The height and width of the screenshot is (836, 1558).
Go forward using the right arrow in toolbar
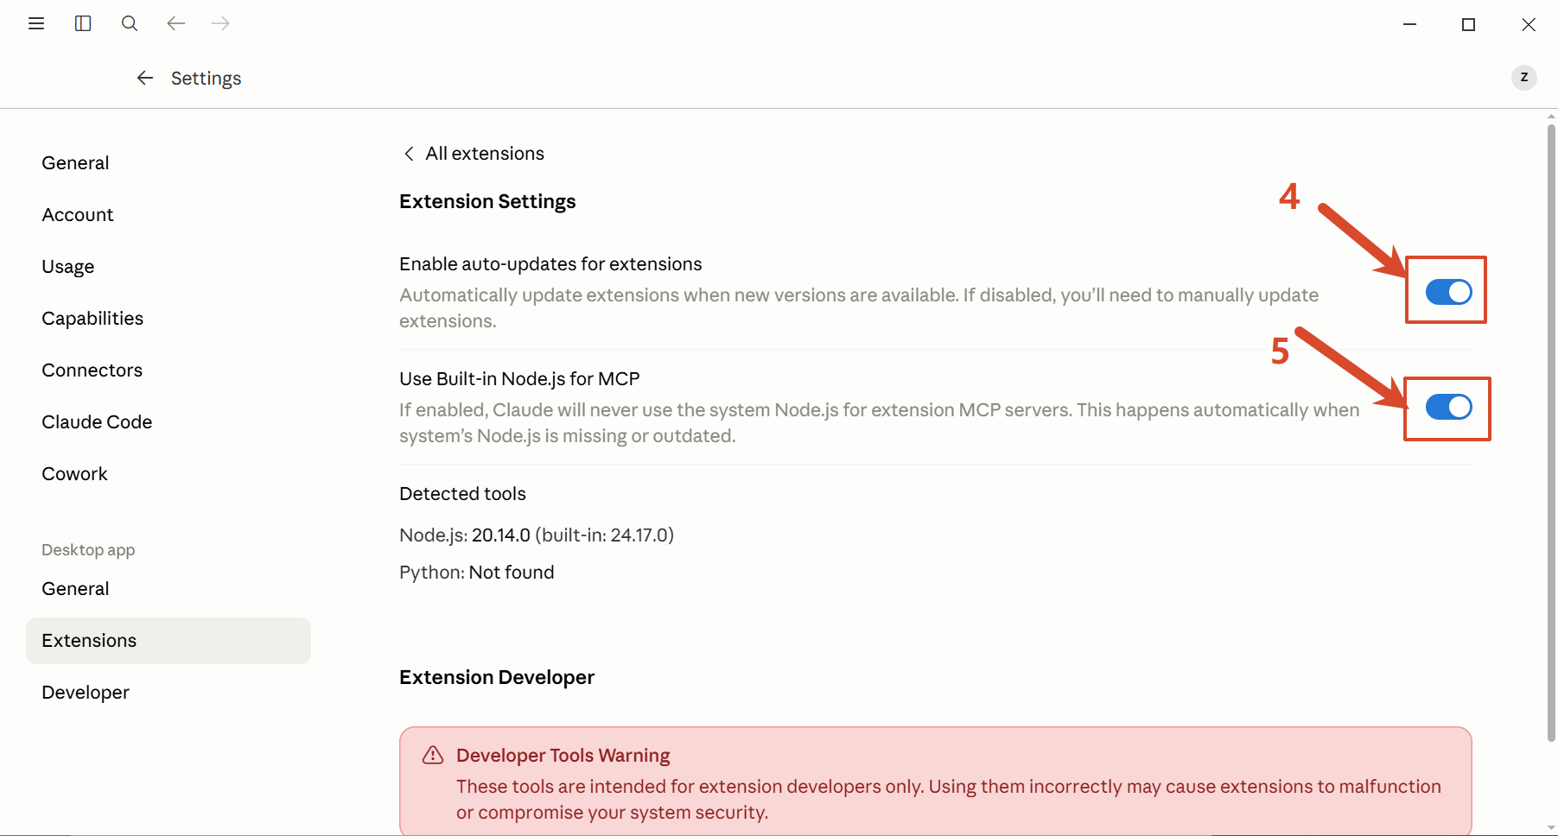point(220,23)
